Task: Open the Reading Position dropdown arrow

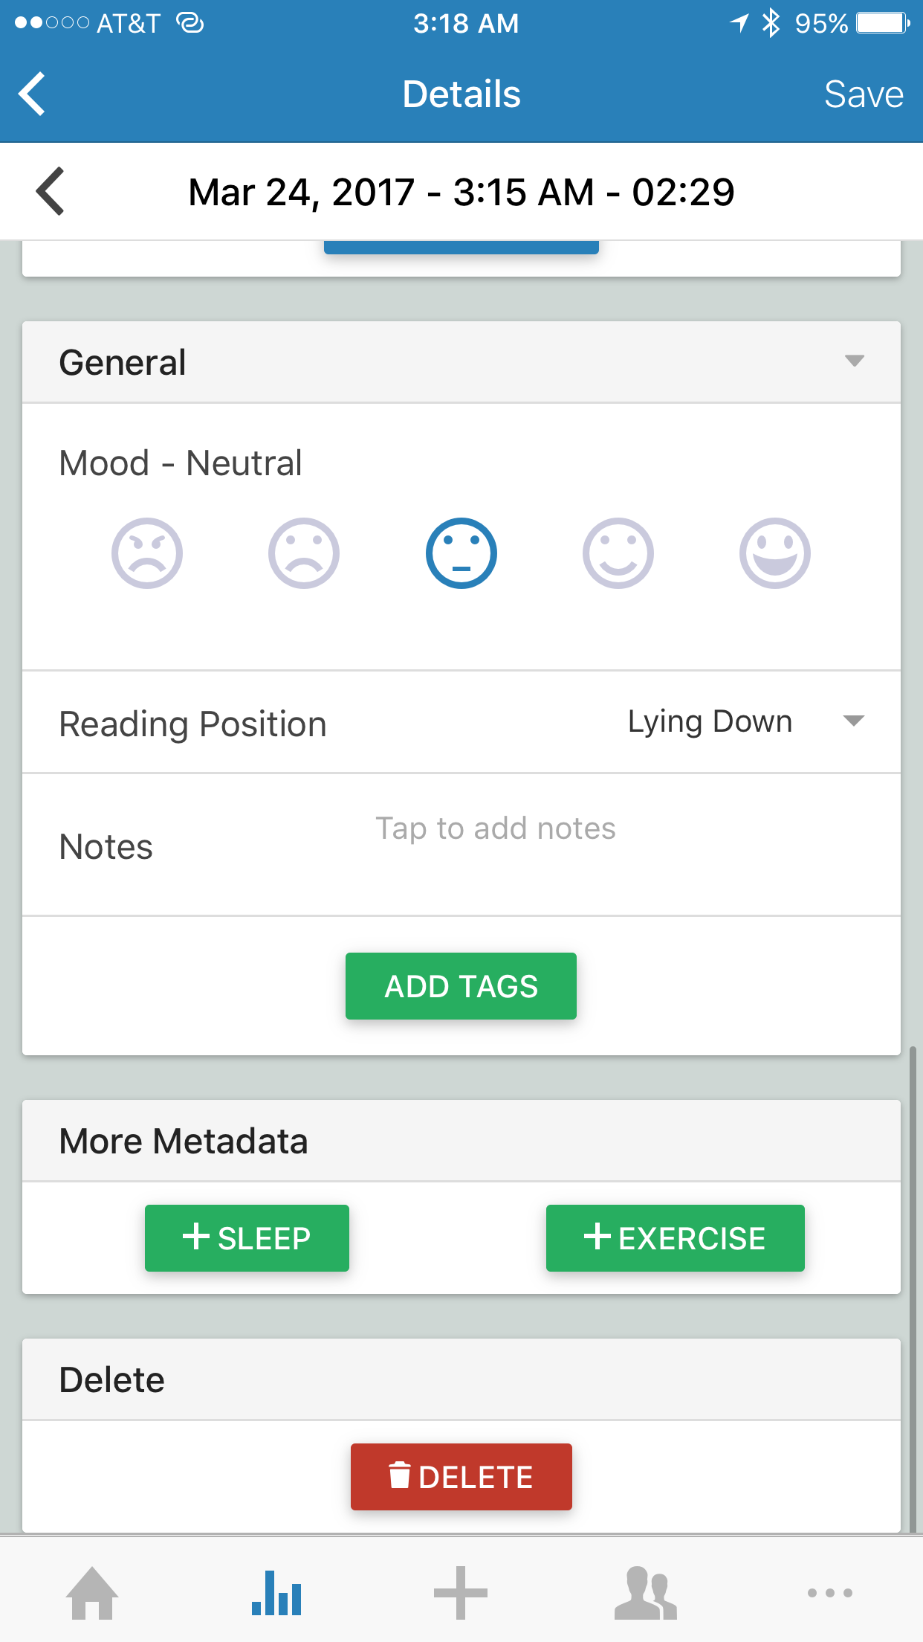Action: pos(855,721)
